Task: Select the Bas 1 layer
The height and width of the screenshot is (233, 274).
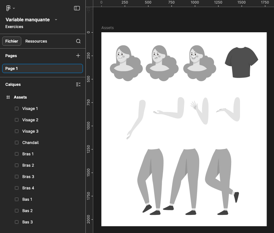Action: tap(27, 199)
